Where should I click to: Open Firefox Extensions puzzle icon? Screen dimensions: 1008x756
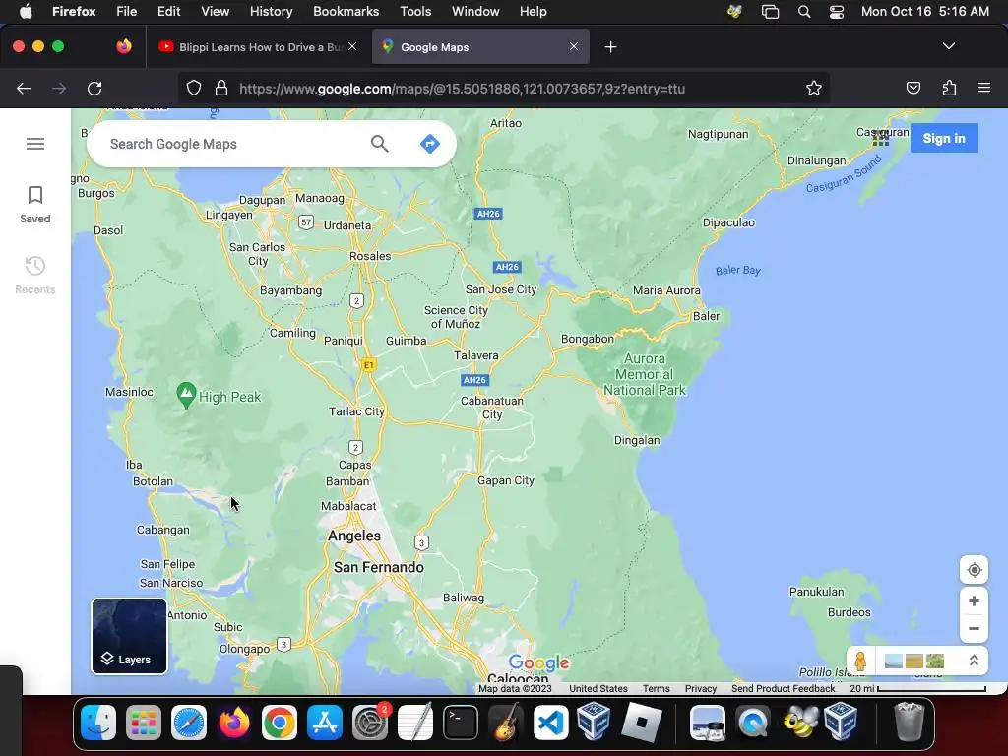point(949,88)
